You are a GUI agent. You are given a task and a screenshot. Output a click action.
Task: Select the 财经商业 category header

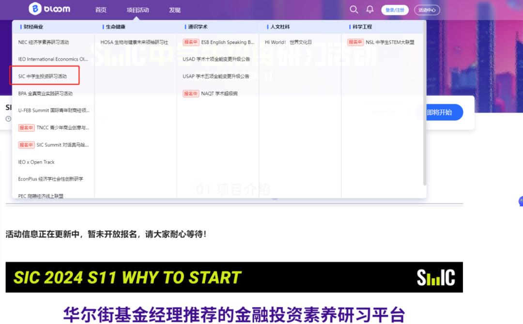click(x=33, y=27)
